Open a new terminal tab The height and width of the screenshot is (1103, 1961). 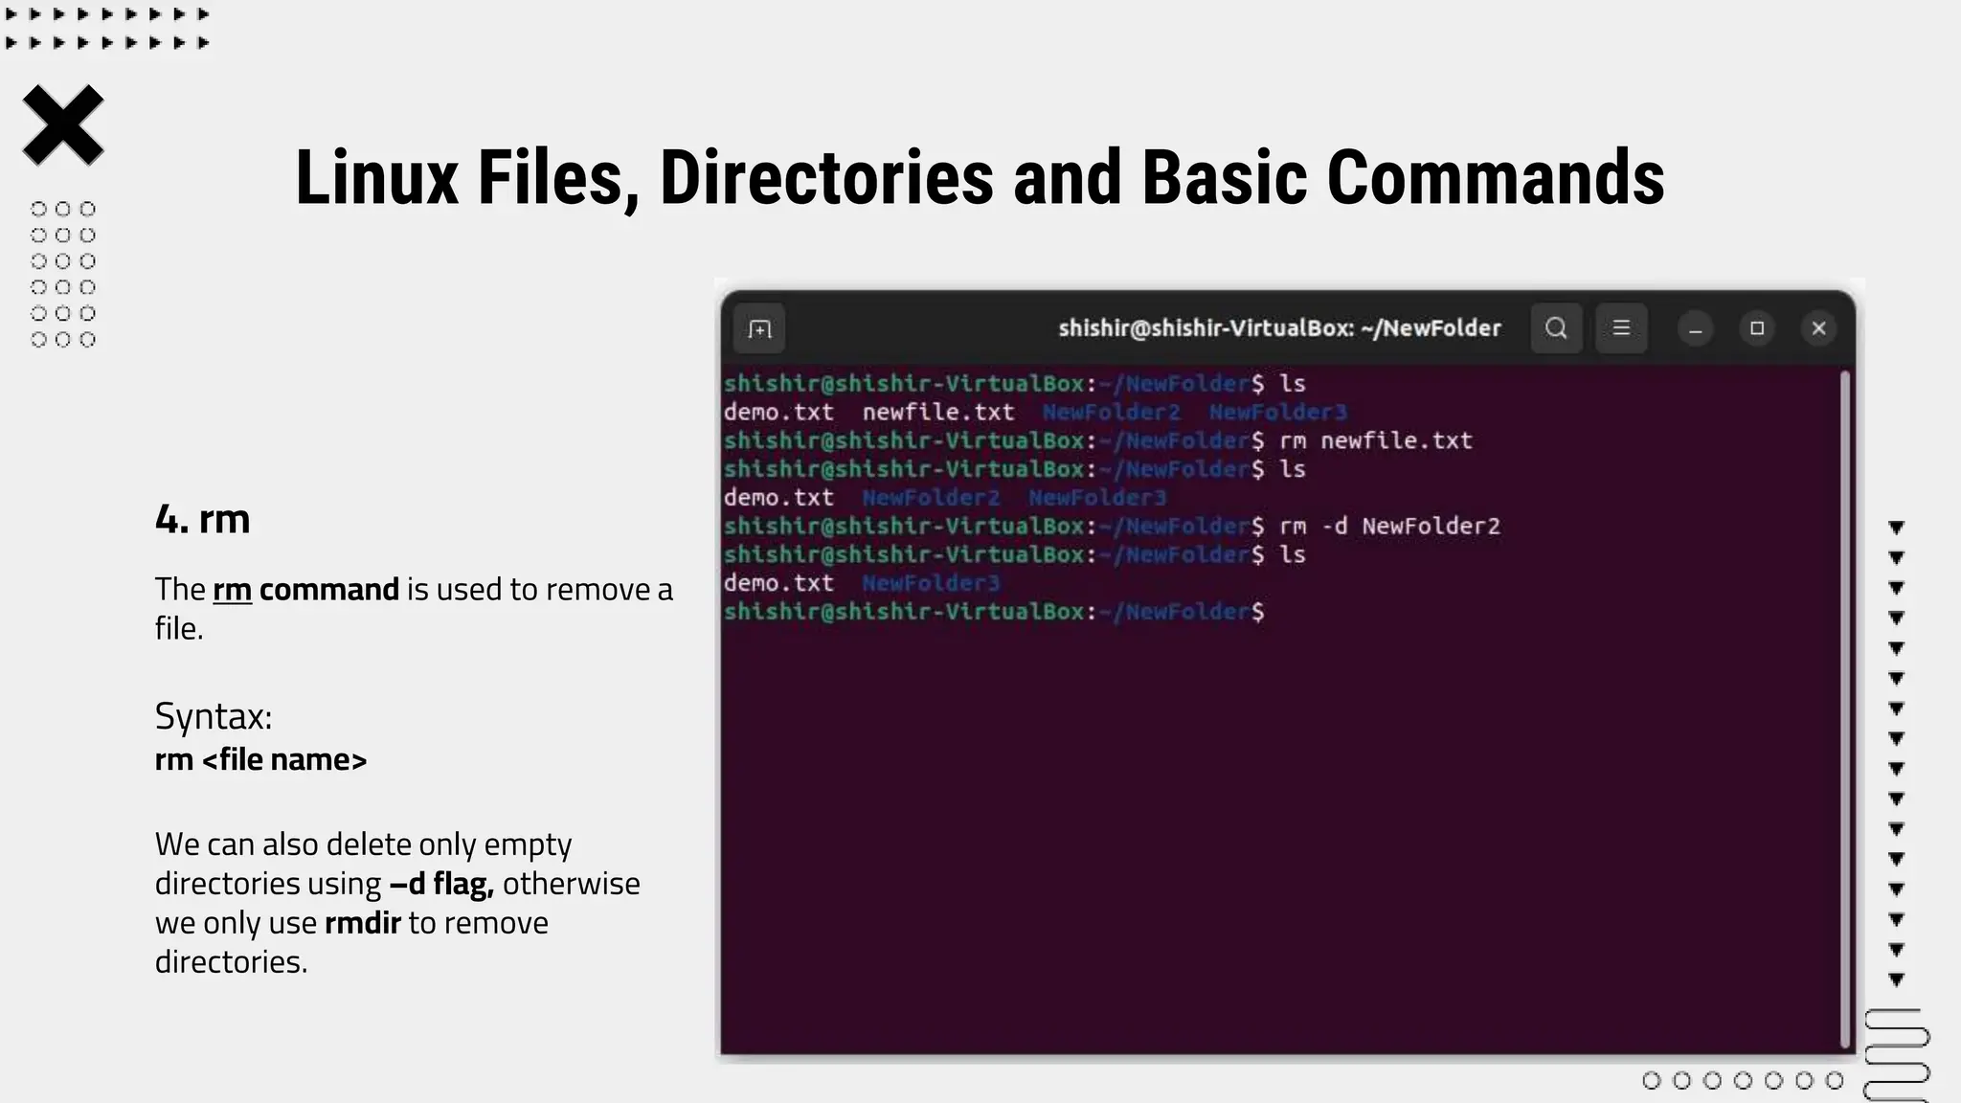(x=759, y=329)
